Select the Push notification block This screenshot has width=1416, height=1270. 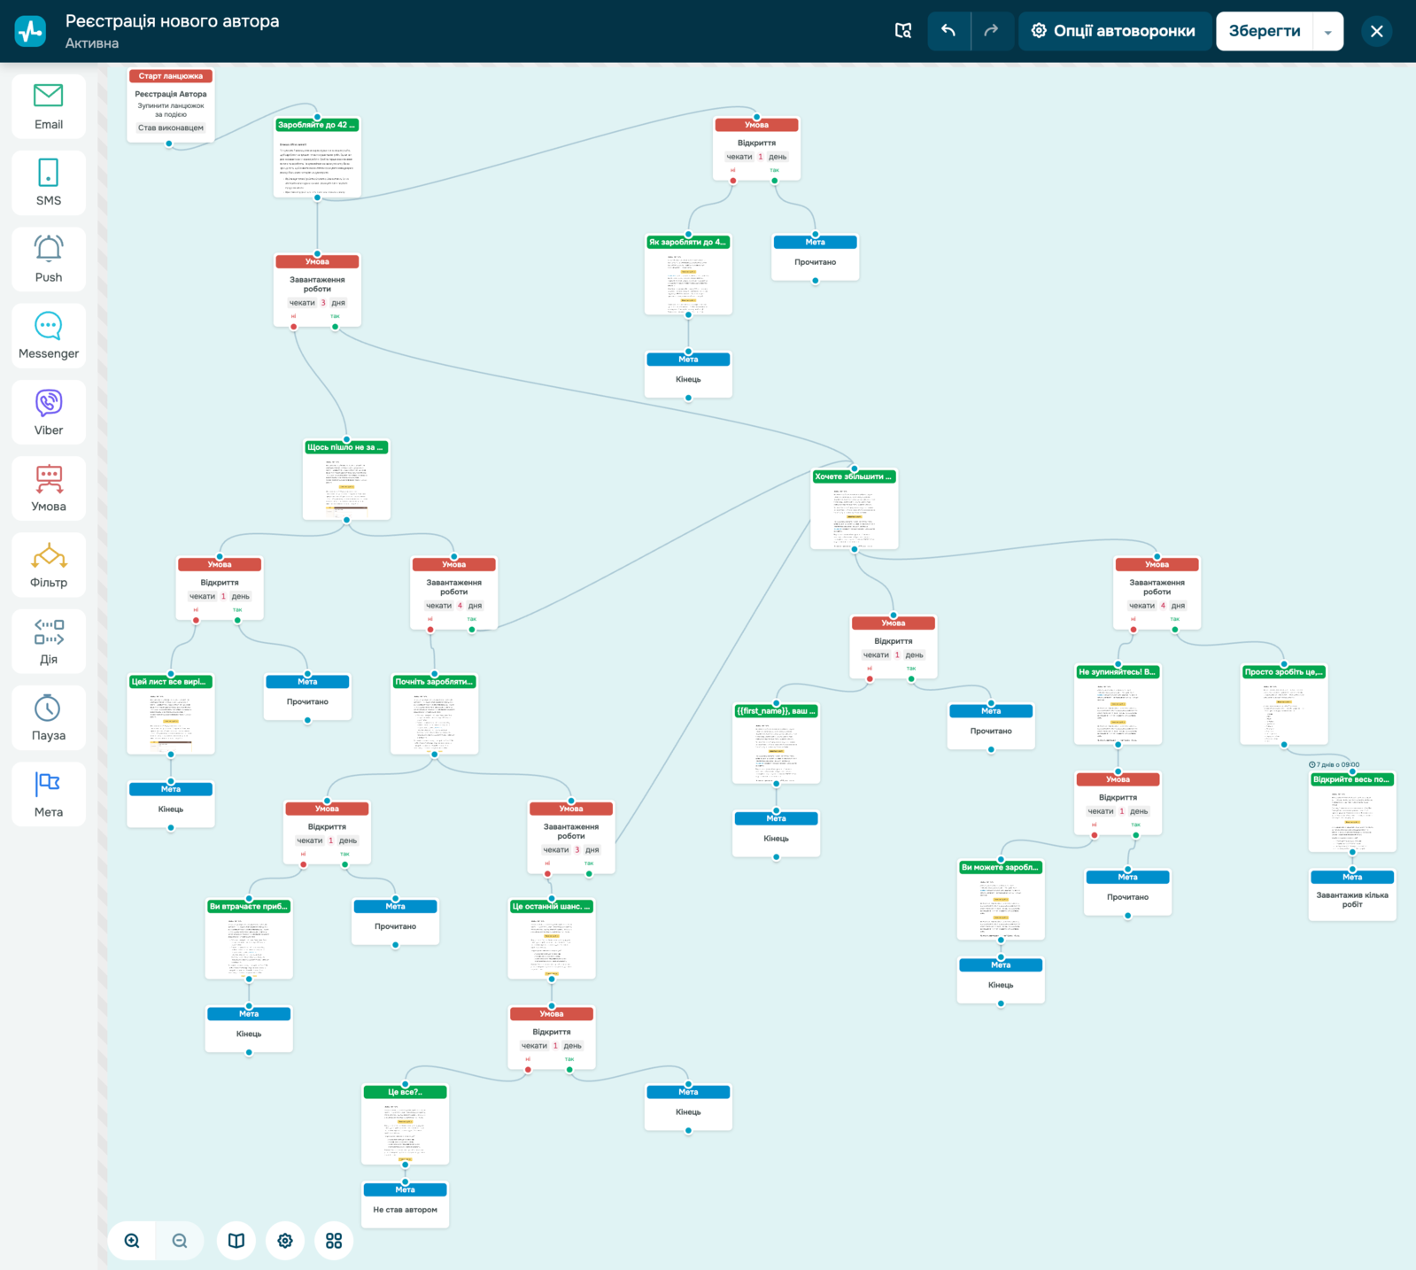click(49, 259)
